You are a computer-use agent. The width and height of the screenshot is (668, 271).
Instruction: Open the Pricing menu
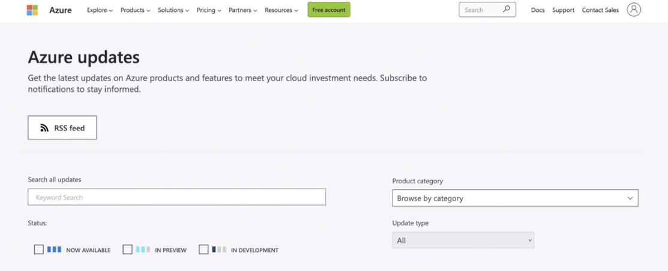209,10
